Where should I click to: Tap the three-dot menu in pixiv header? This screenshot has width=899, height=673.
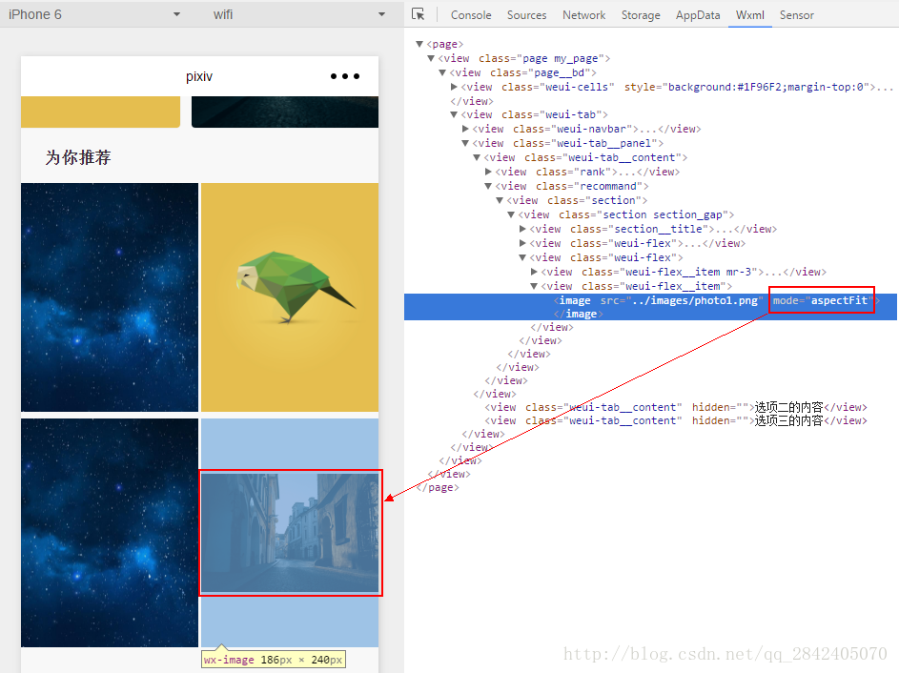point(345,76)
